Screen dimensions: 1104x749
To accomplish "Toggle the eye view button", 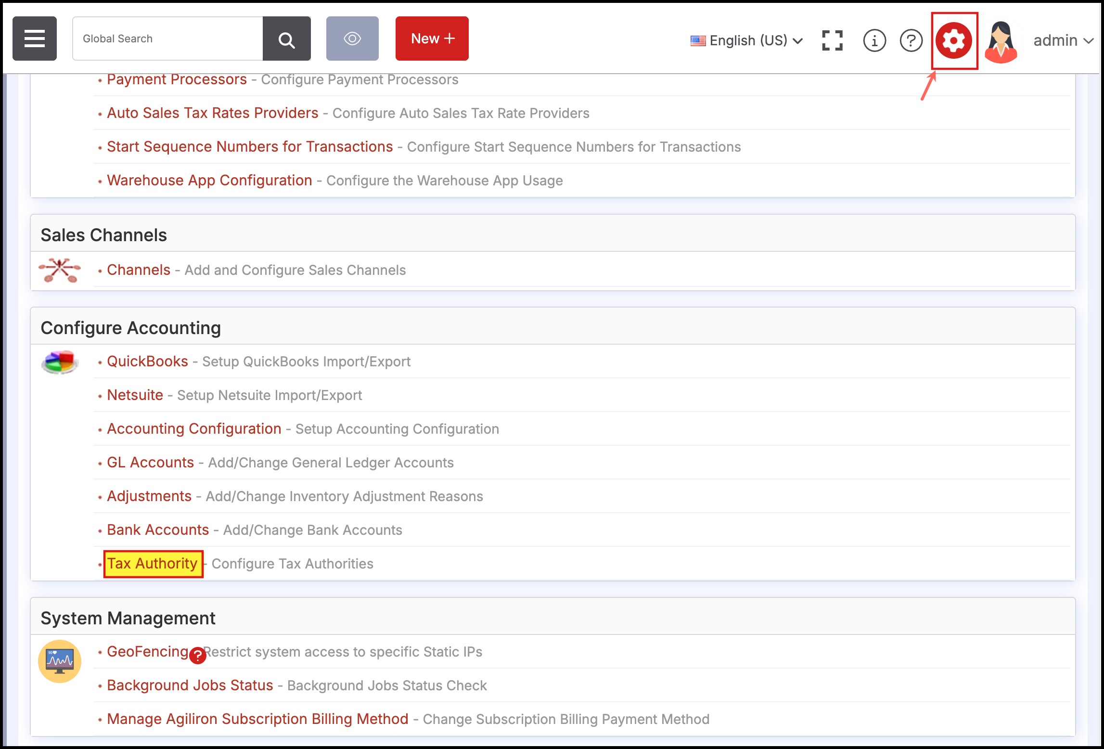I will tap(352, 39).
